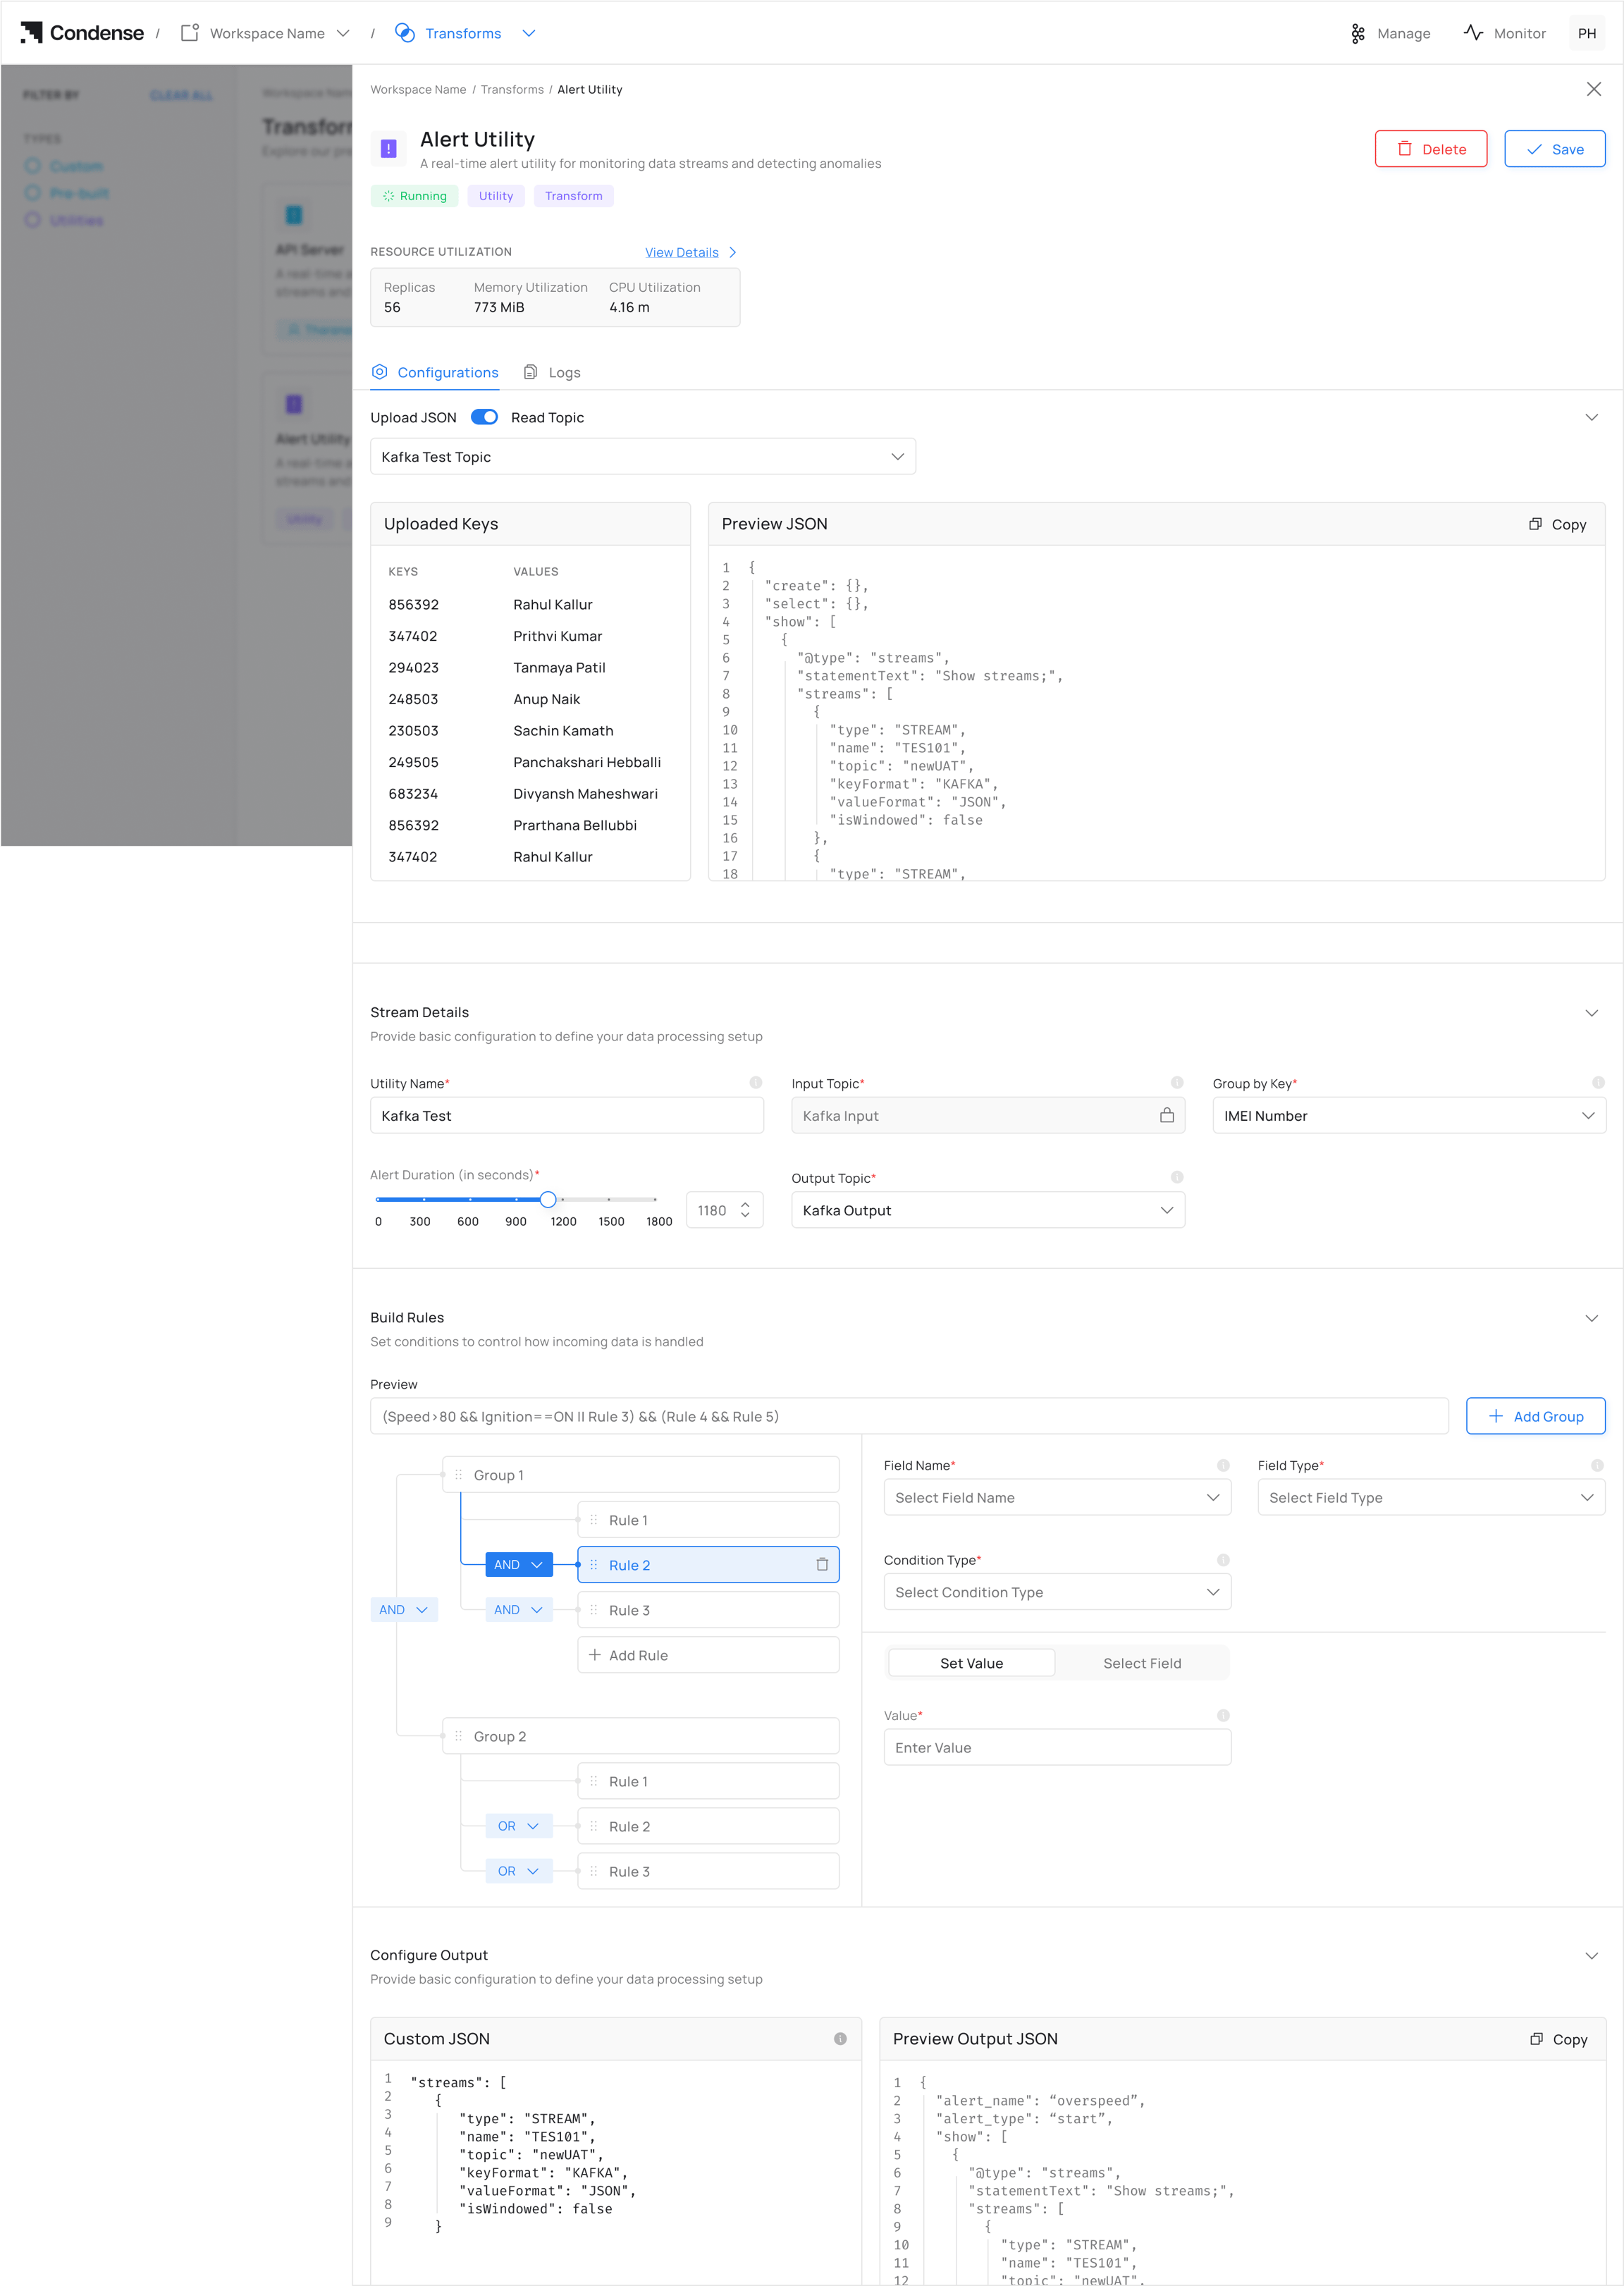This screenshot has width=1624, height=2286.
Task: Click the Condense logo icon
Action: 31,33
